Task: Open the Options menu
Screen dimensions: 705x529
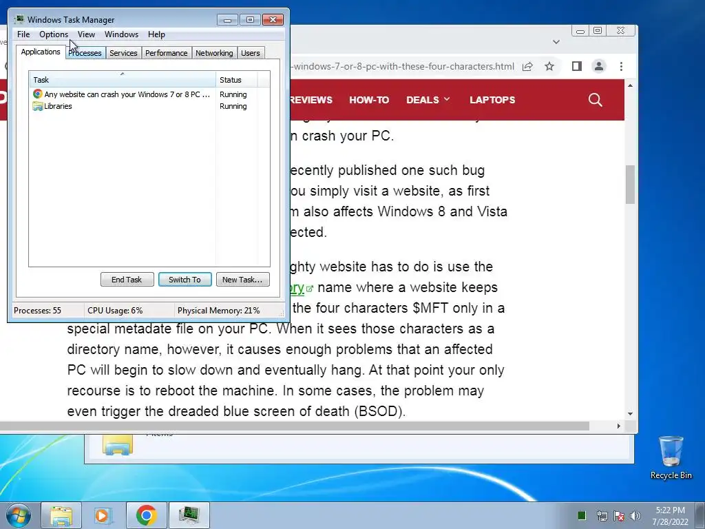Action: [54, 34]
